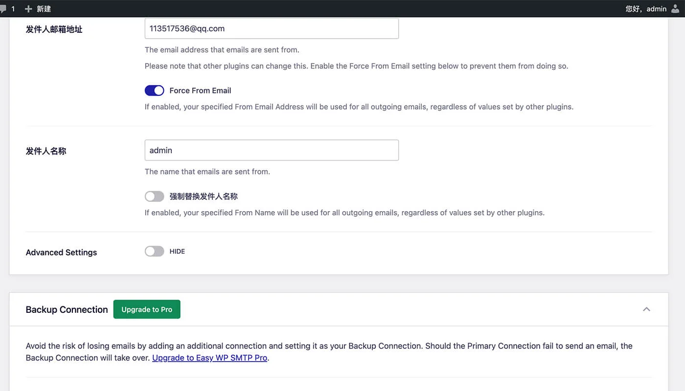Click the Upgrade to Pro button
This screenshot has width=685, height=391.
(147, 309)
